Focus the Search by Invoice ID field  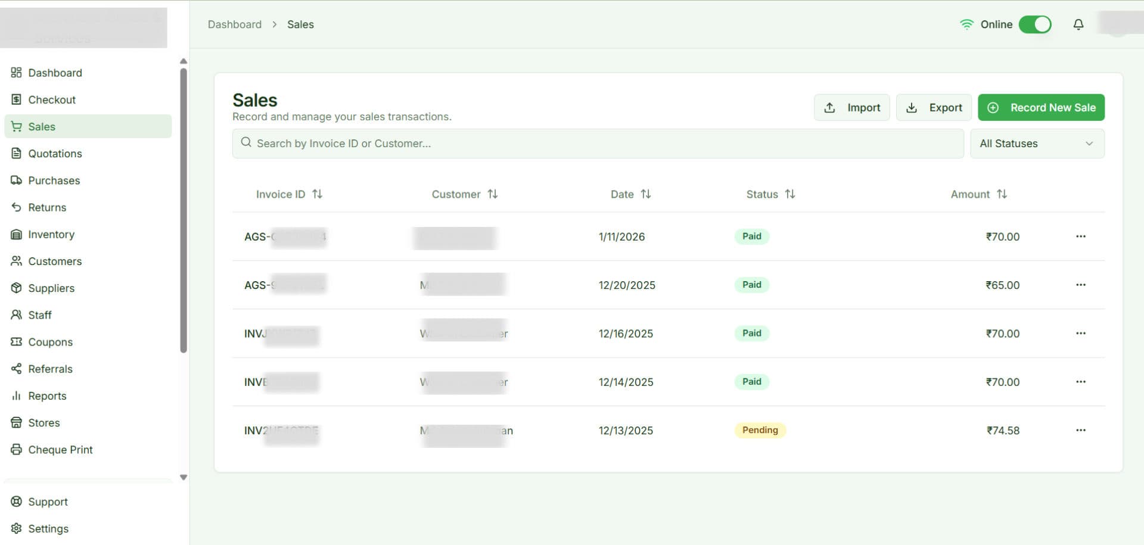[x=598, y=144]
